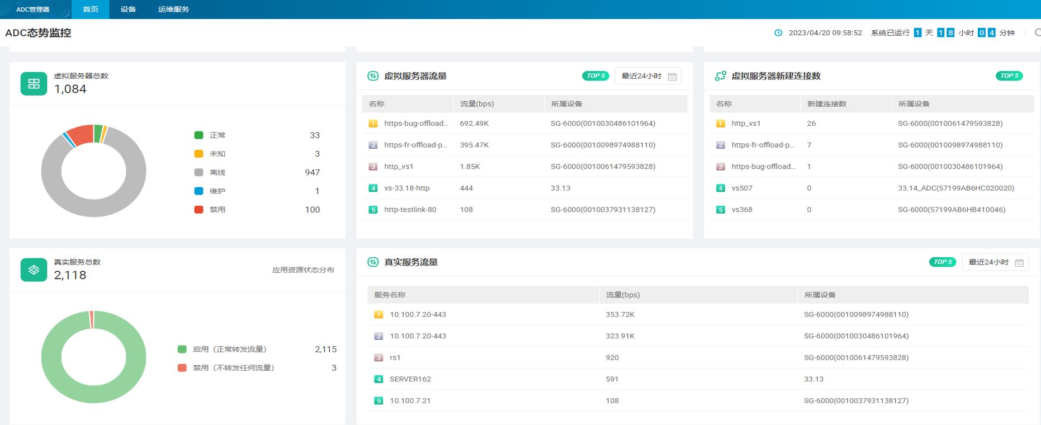Click the 流量(bps) column header in 真实服务流量 table
The width and height of the screenshot is (1041, 425).
point(622,295)
